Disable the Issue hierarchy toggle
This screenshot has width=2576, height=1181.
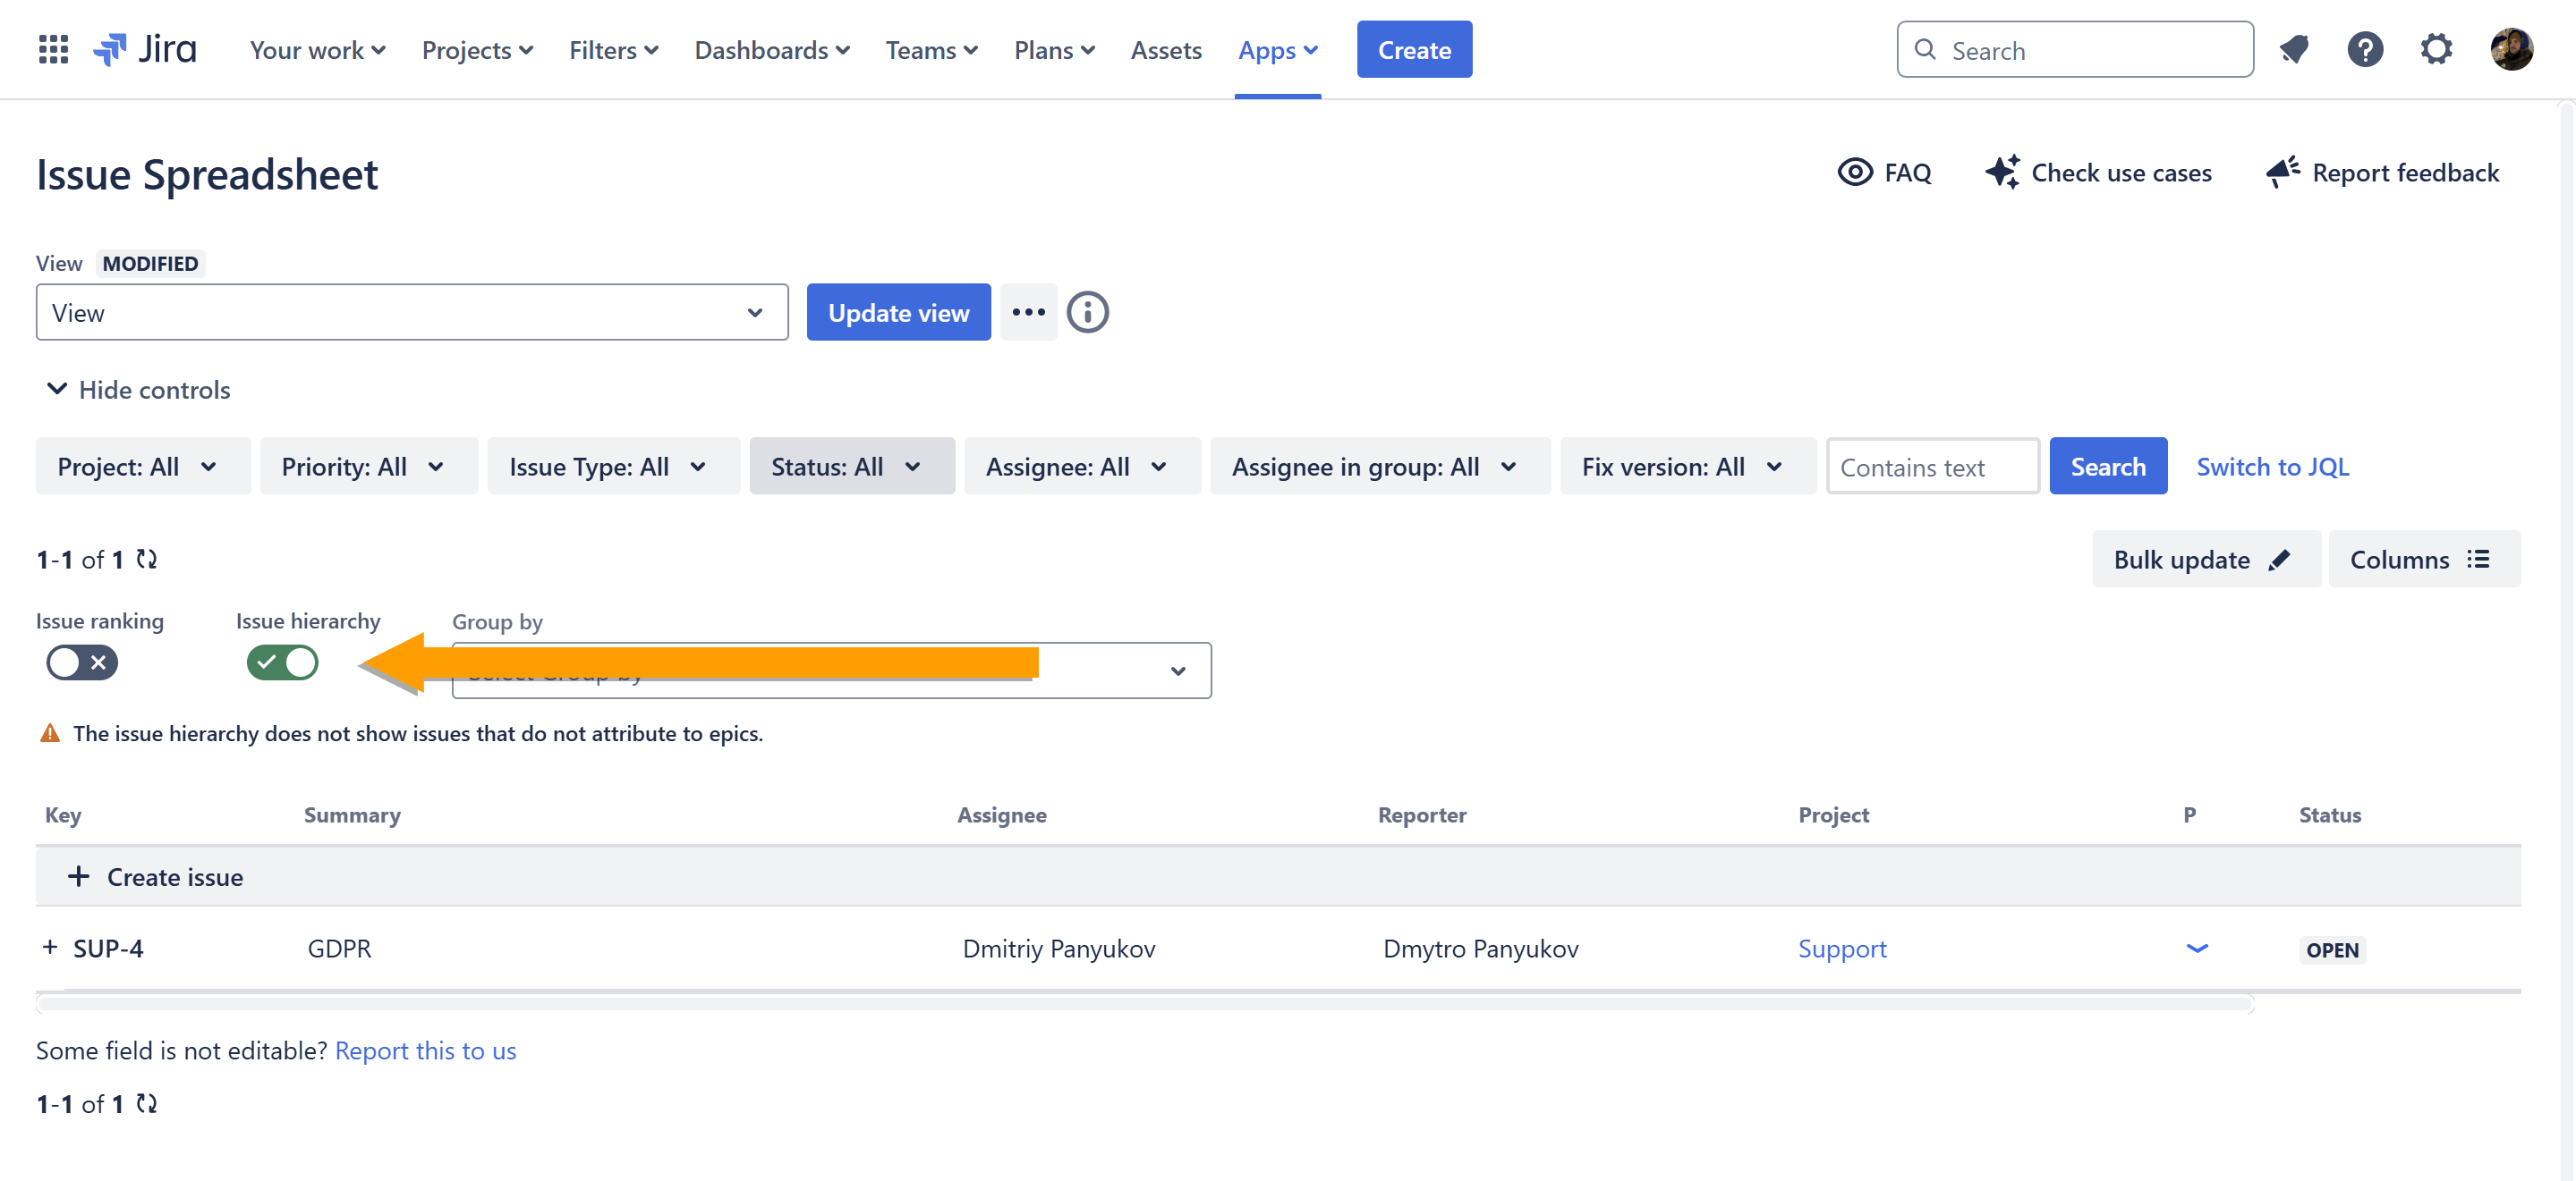pos(282,662)
